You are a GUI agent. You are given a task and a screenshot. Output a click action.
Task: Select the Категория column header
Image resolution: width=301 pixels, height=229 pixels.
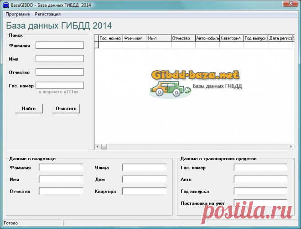click(x=232, y=38)
